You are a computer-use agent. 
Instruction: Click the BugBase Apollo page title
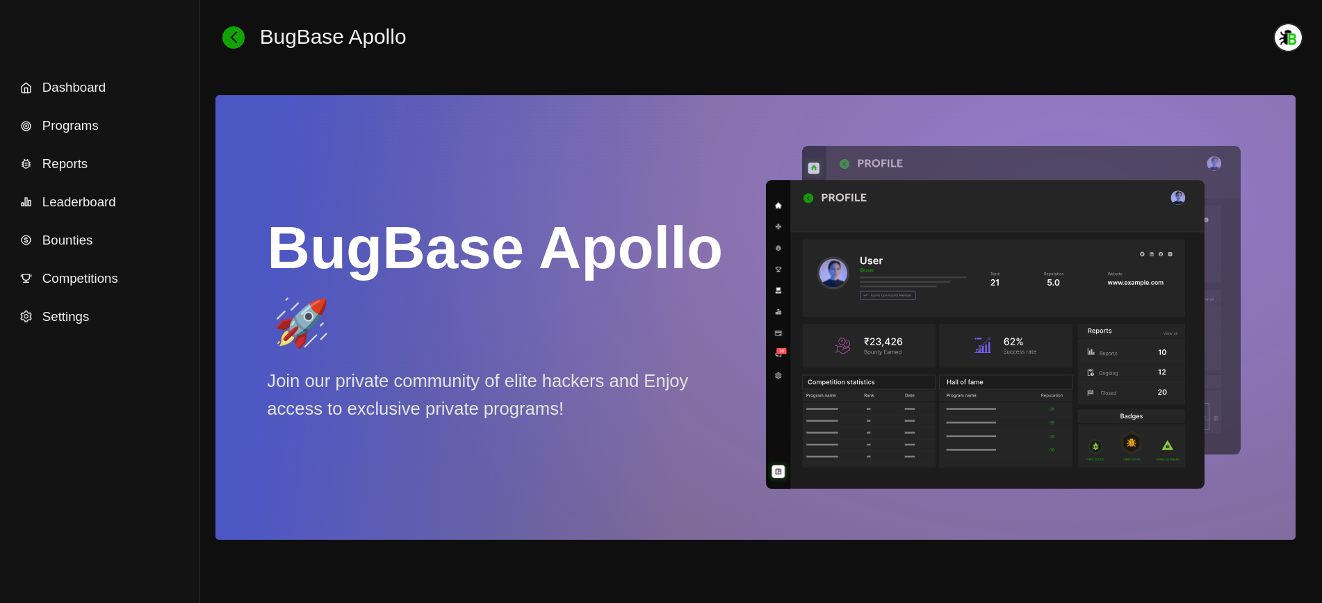tap(332, 37)
